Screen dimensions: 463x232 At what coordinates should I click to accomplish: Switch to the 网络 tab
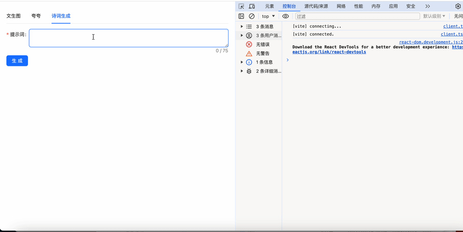341,6
